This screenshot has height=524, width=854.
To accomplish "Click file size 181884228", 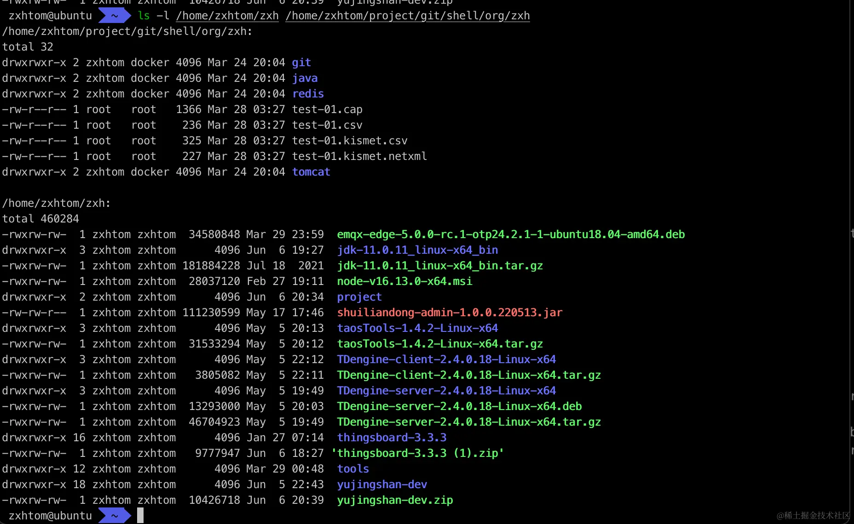I will pos(211,266).
